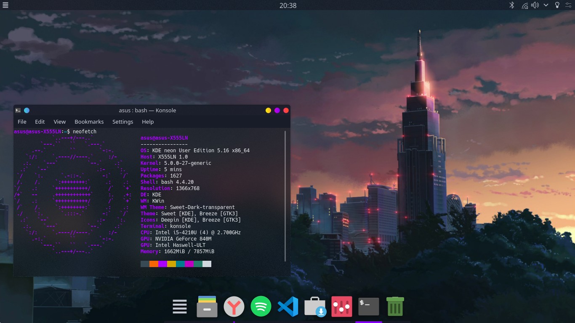This screenshot has width=575, height=323.
Task: Open the file manager from the dock
Action: pyautogui.click(x=207, y=306)
